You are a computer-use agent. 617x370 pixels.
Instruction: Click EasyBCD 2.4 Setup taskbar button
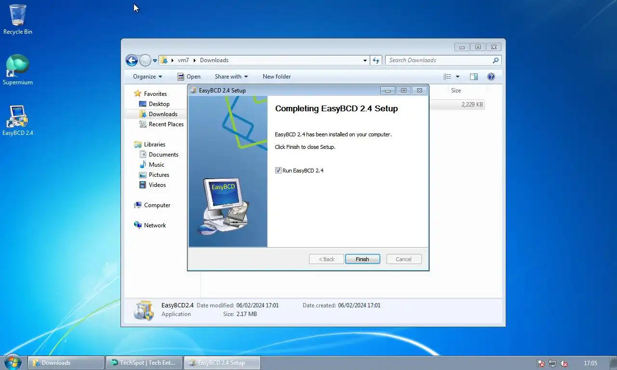pyautogui.click(x=222, y=363)
